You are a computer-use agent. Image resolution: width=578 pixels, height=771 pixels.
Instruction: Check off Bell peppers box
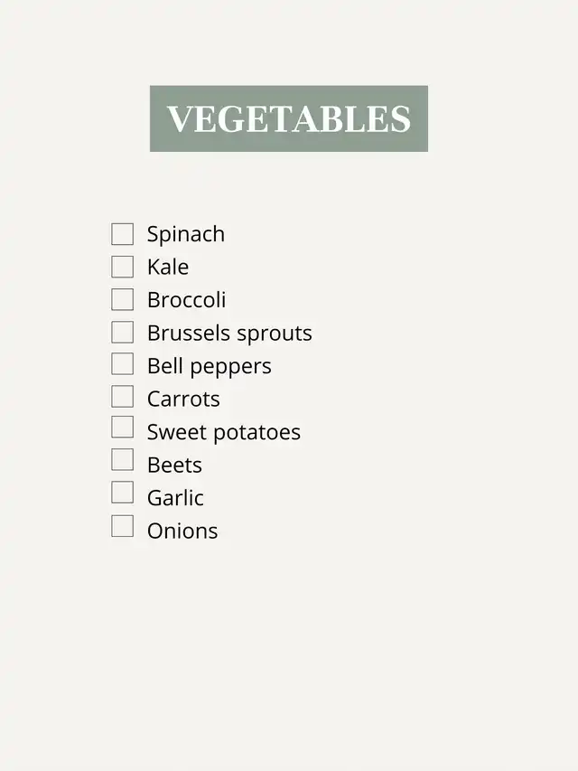[123, 364]
